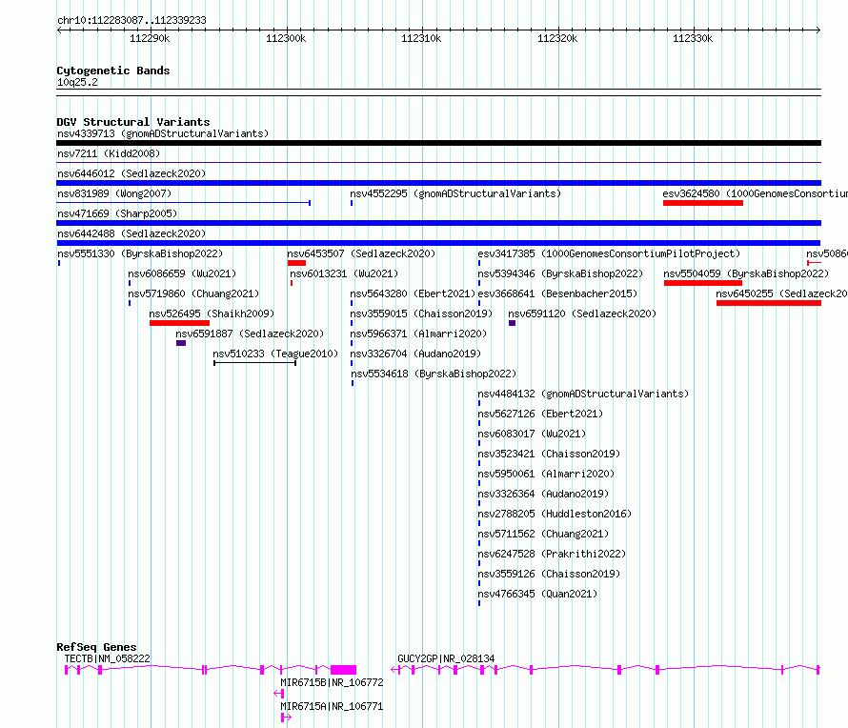This screenshot has width=848, height=728.
Task: Click the purple nsv6591120 variant block
Action: point(513,323)
